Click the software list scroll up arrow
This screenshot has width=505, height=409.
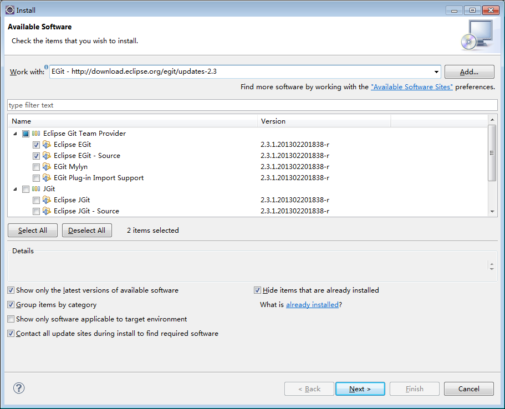click(x=492, y=120)
